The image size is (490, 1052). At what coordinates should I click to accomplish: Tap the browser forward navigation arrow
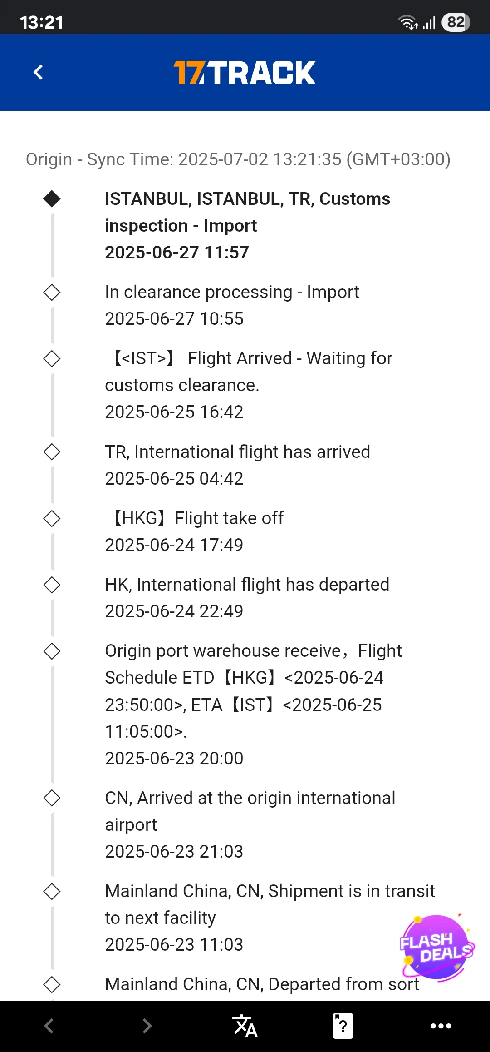[147, 1026]
